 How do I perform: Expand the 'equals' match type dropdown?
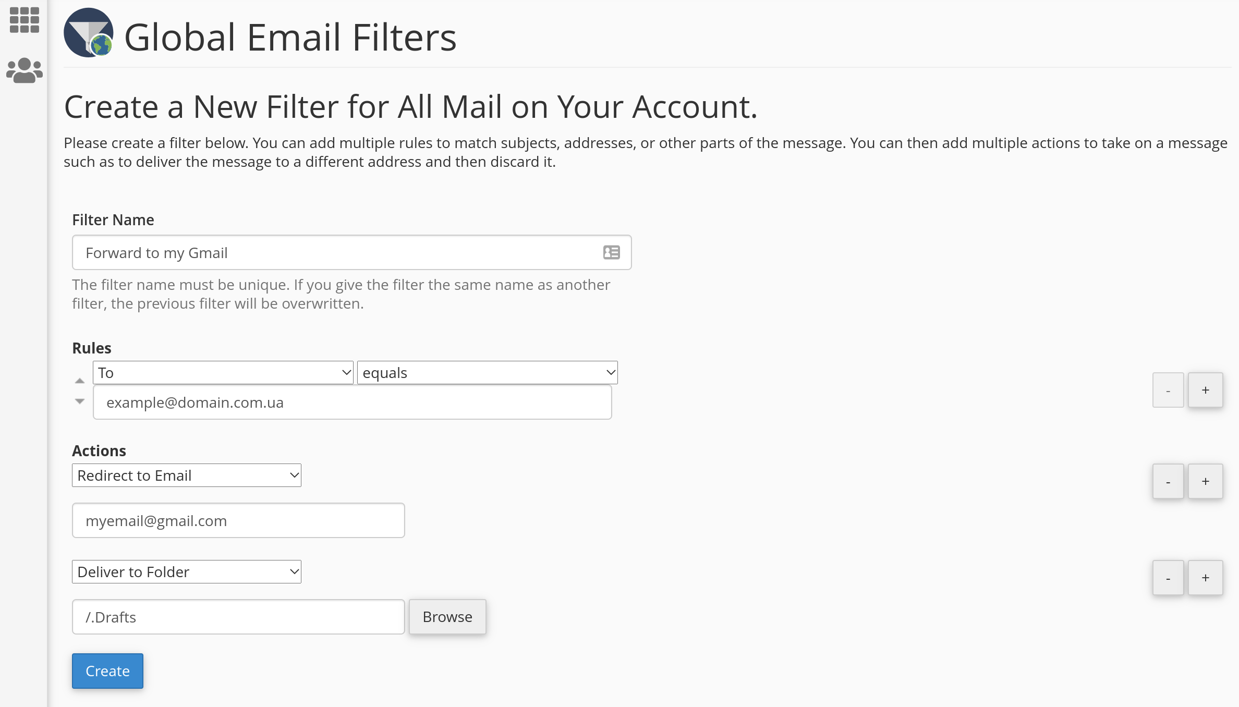pos(487,373)
